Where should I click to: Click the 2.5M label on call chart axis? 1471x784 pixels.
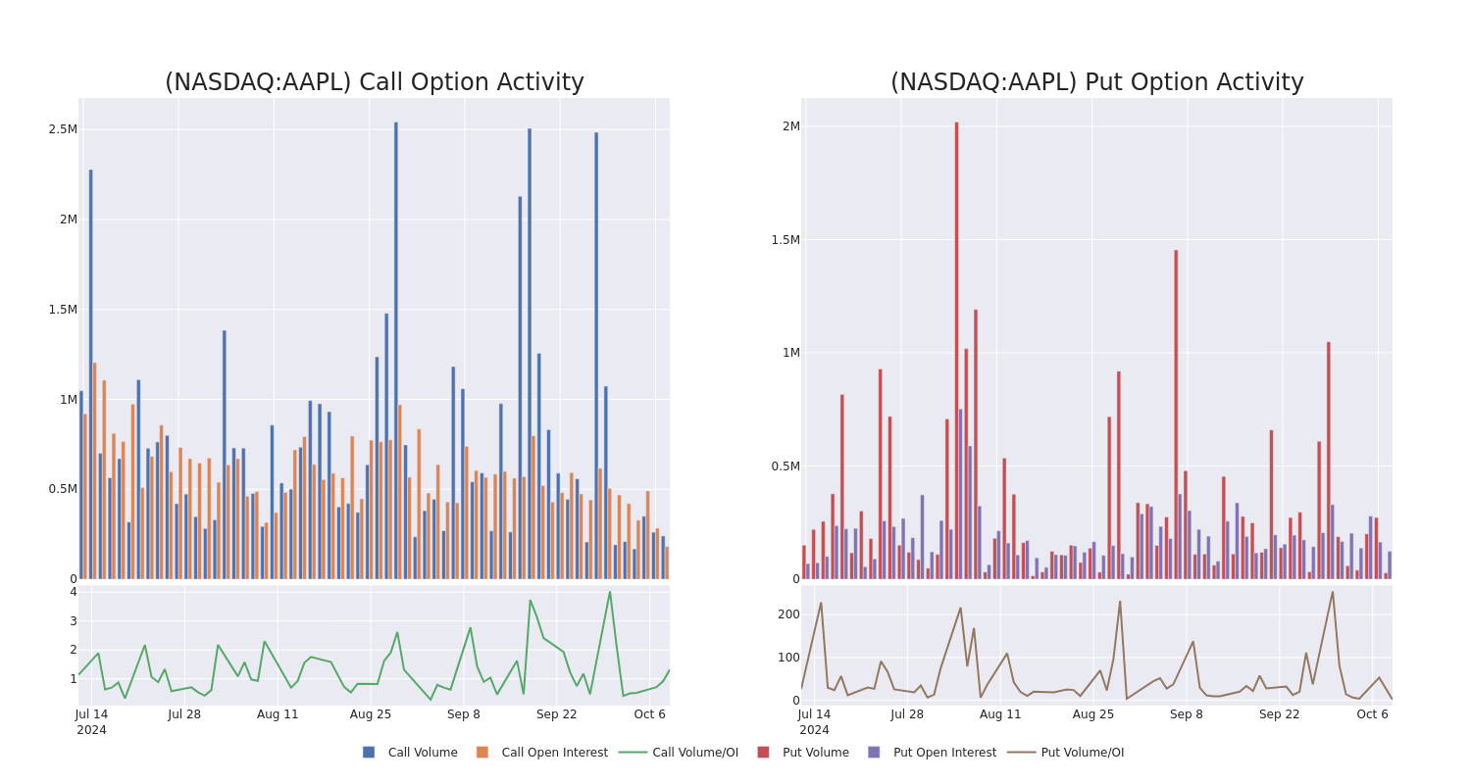click(x=63, y=129)
